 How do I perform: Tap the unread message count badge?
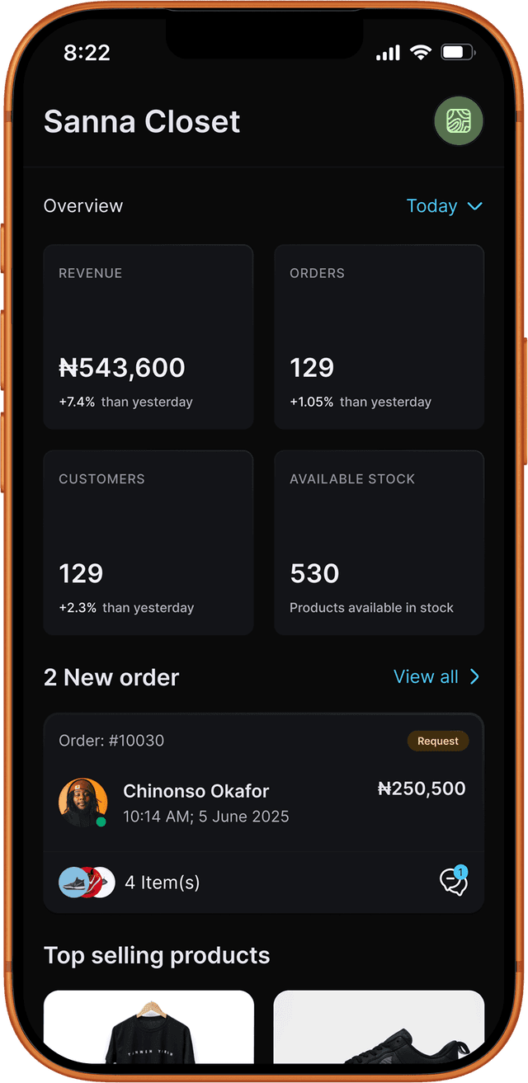click(462, 870)
